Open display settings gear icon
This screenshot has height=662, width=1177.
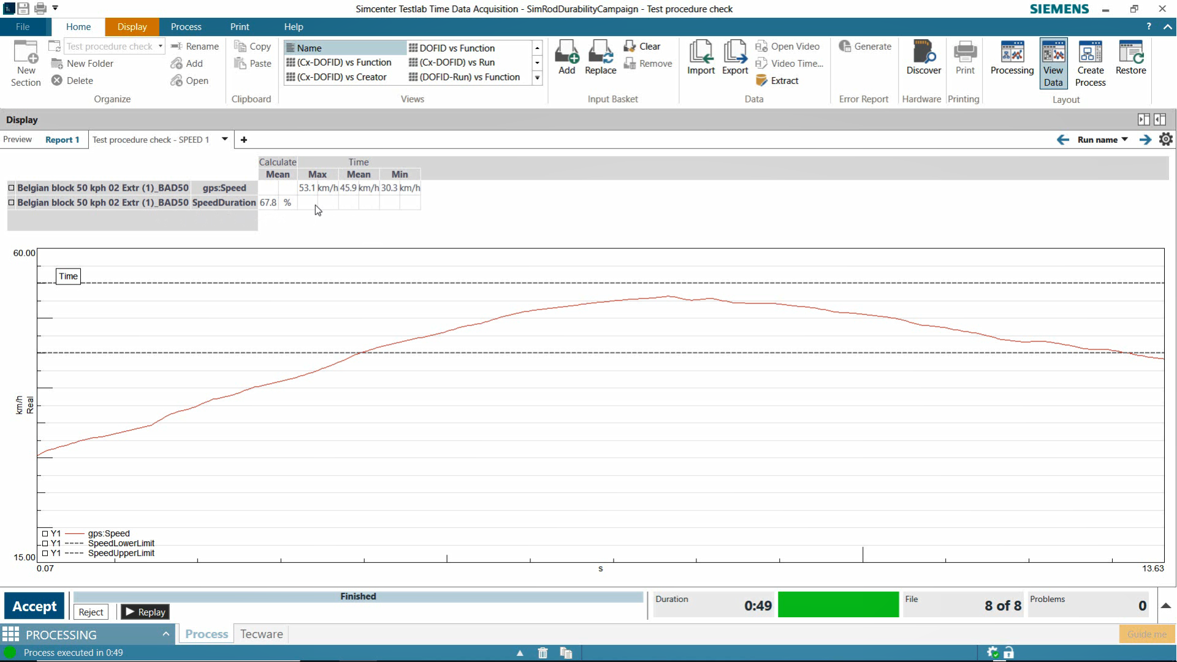(x=1165, y=140)
